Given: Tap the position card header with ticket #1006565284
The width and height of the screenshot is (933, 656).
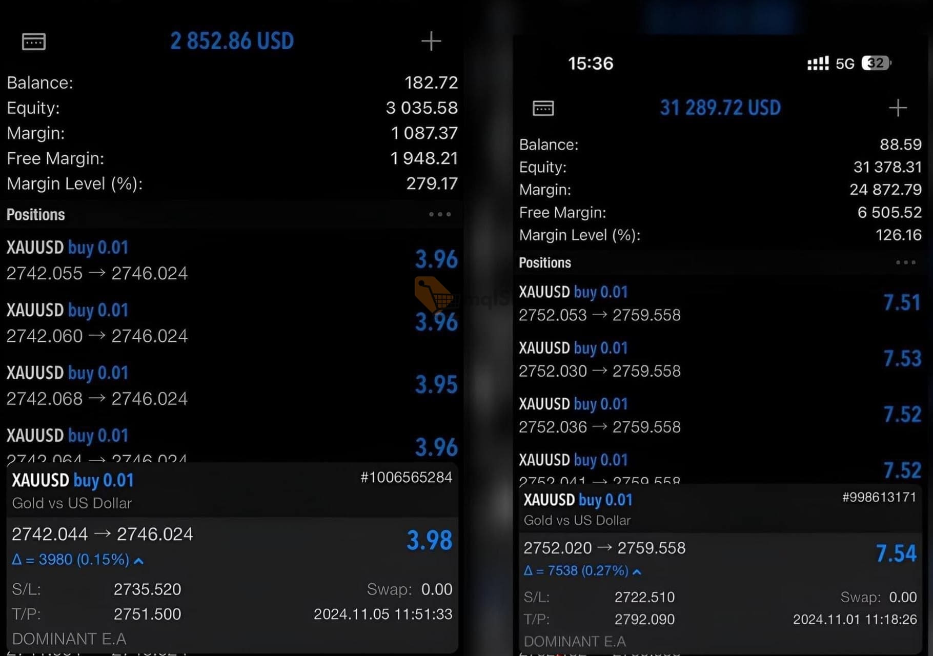Looking at the screenshot, I should [x=232, y=490].
